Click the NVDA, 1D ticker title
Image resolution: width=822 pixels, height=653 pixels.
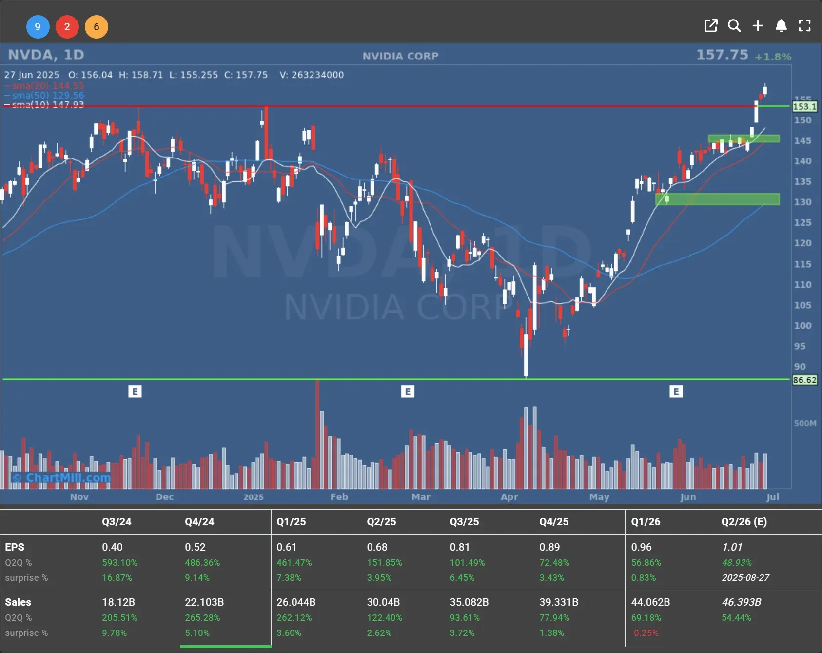pyautogui.click(x=46, y=55)
